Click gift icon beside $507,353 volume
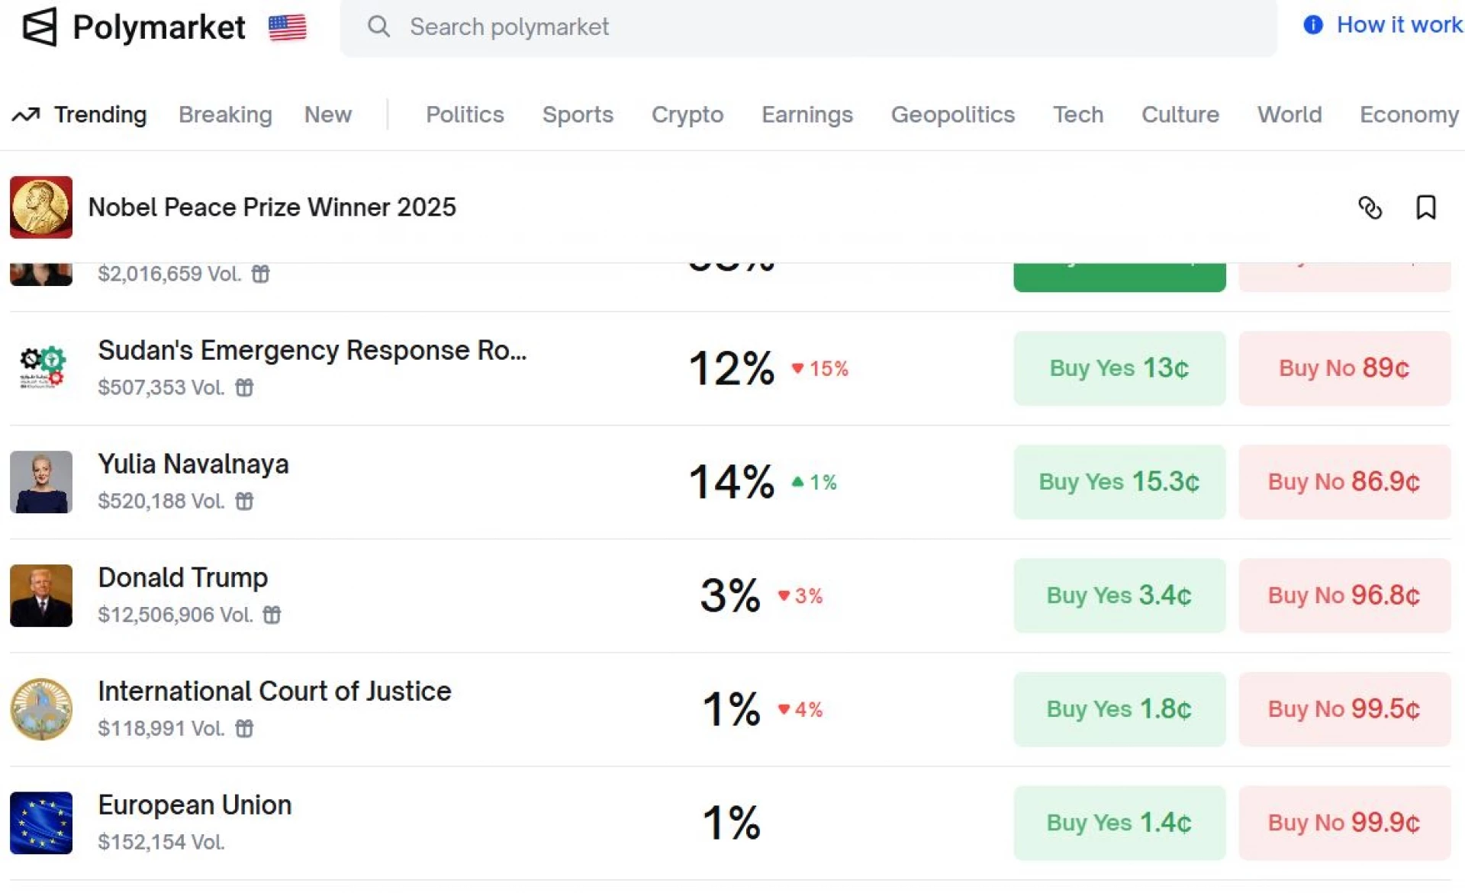 point(244,387)
